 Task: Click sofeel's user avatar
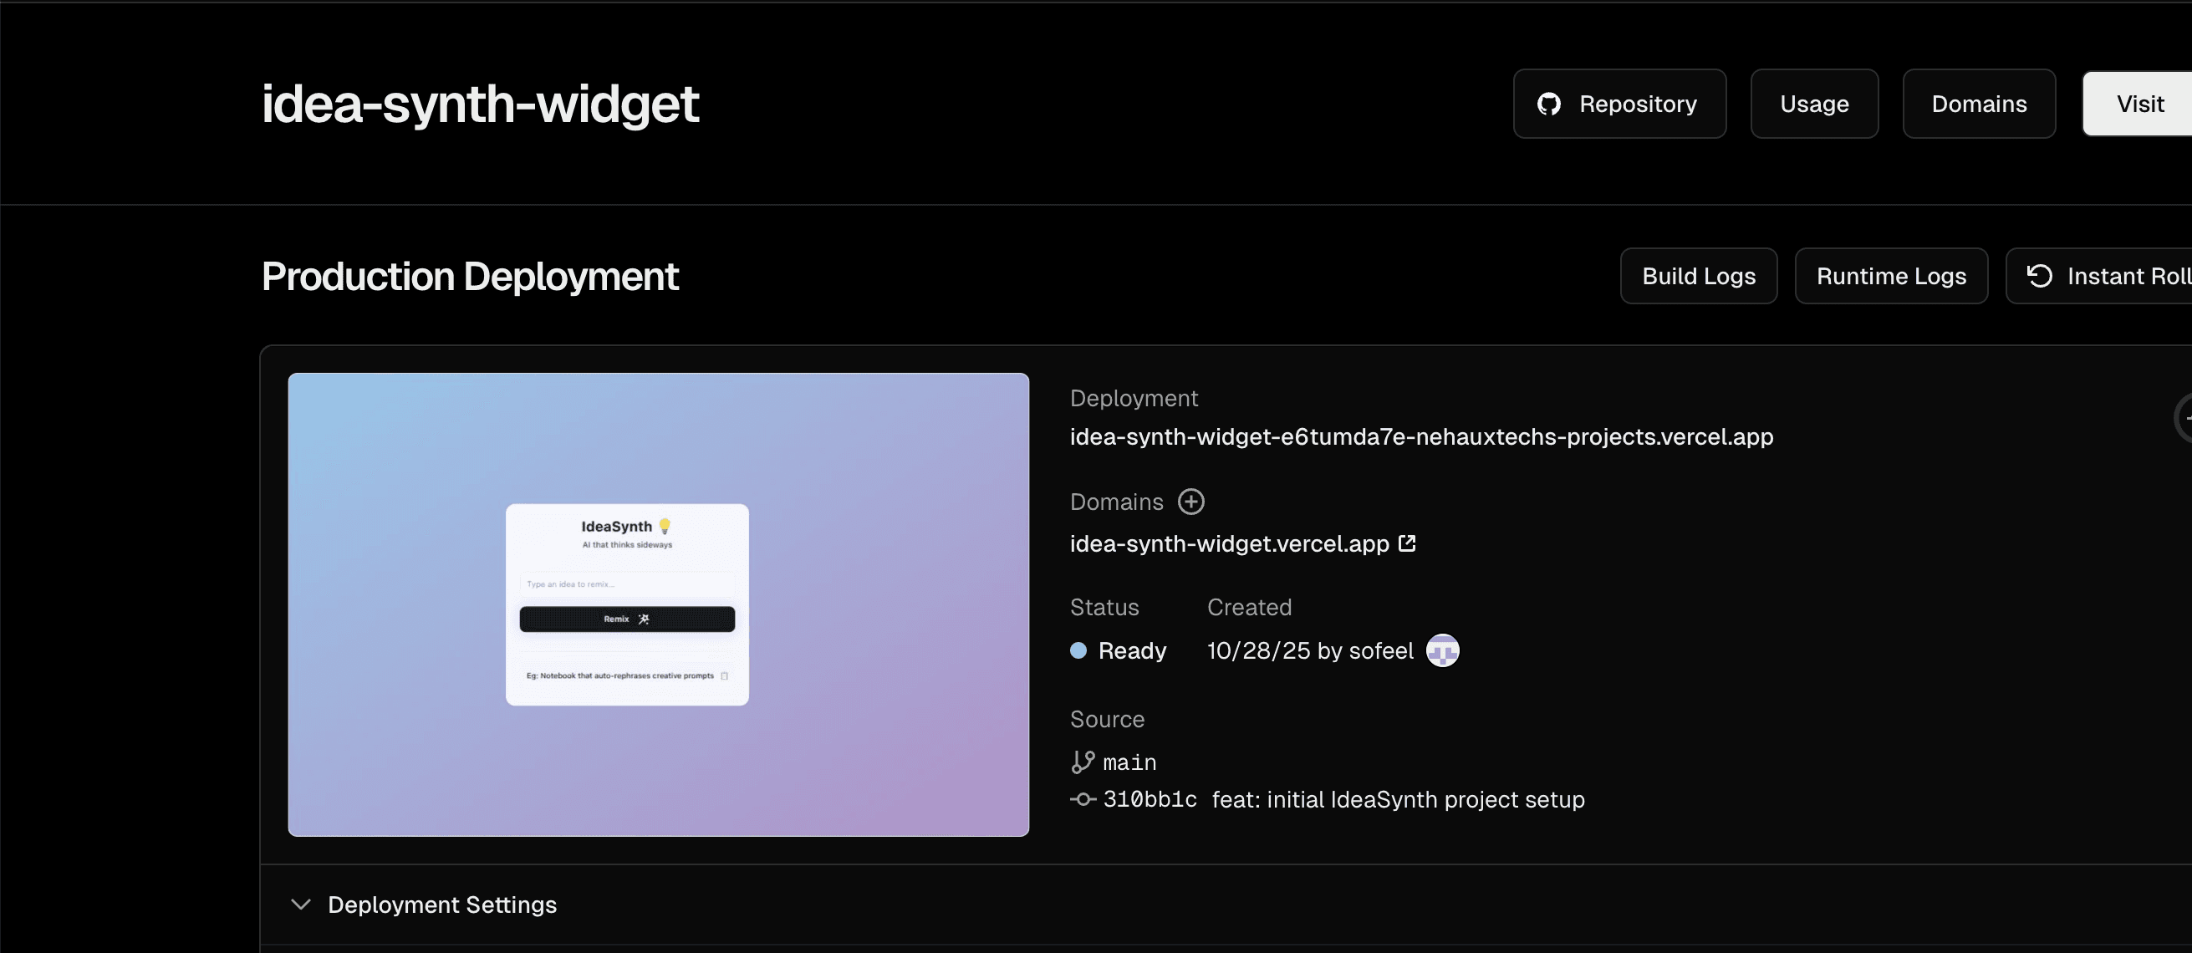(x=1442, y=651)
